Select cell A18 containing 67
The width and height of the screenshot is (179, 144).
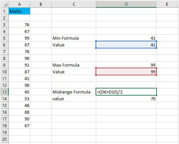[20, 125]
